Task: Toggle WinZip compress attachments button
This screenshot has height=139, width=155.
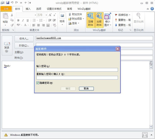Action: pyautogui.click(x=90, y=20)
